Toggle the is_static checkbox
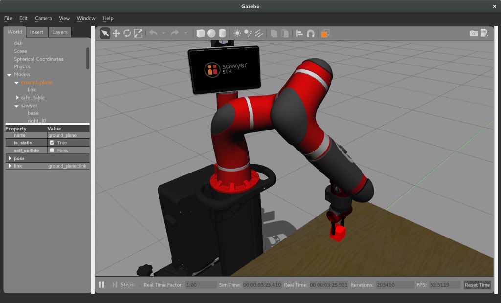 tap(52, 143)
